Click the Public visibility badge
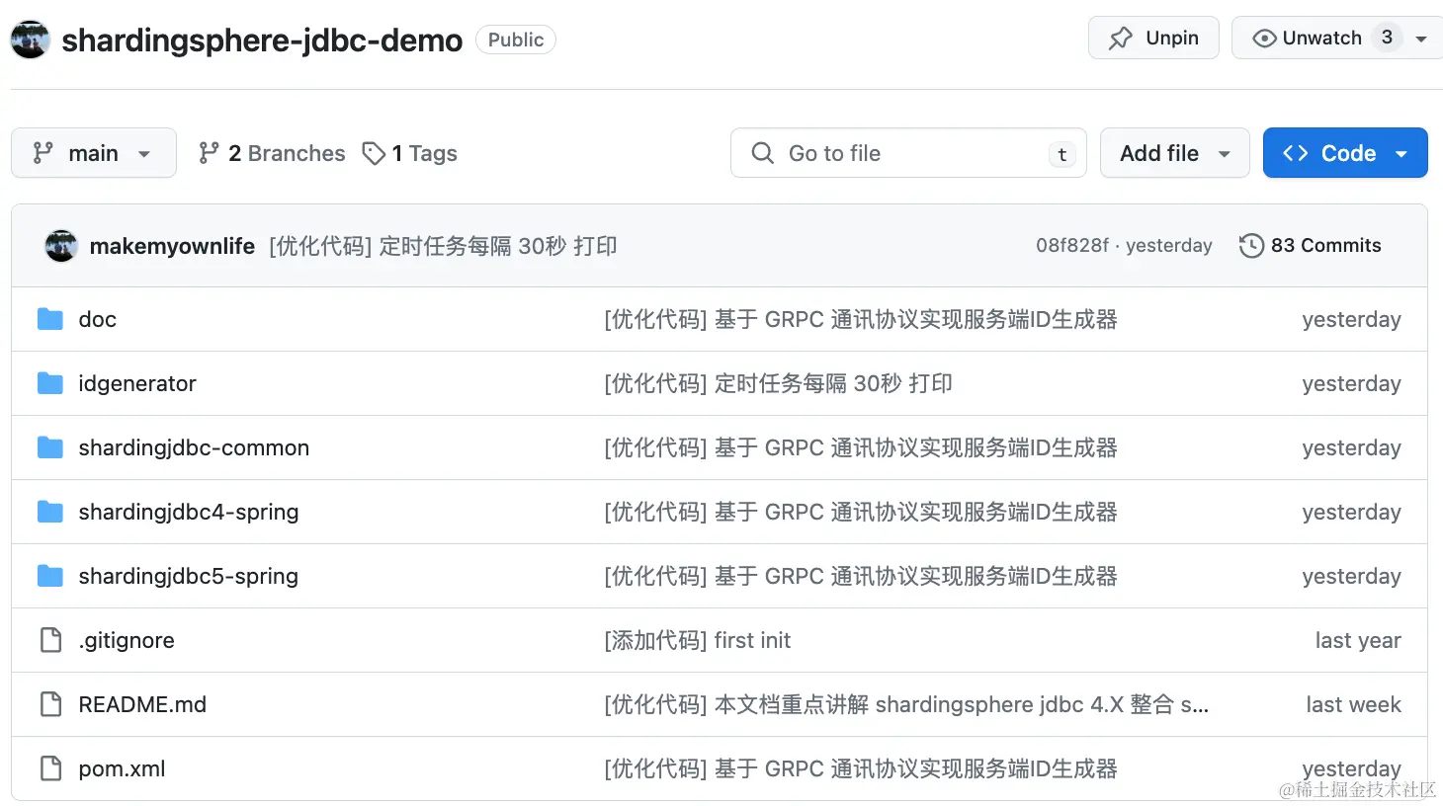1443x806 pixels. point(516,40)
